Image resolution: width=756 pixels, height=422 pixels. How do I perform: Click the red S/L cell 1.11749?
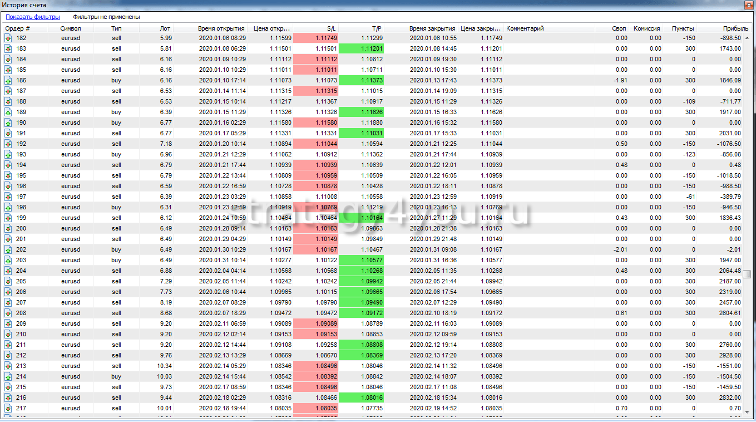point(315,38)
